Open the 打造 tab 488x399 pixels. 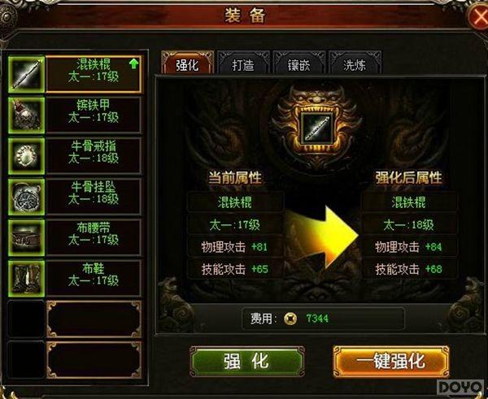(243, 63)
